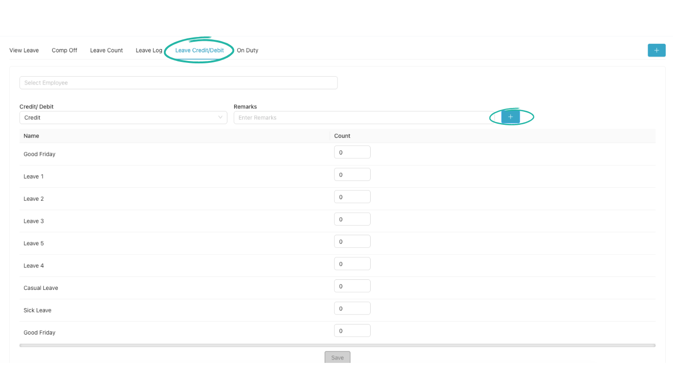
Task: Click the blue plus icon in top-right corner
Action: click(656, 50)
